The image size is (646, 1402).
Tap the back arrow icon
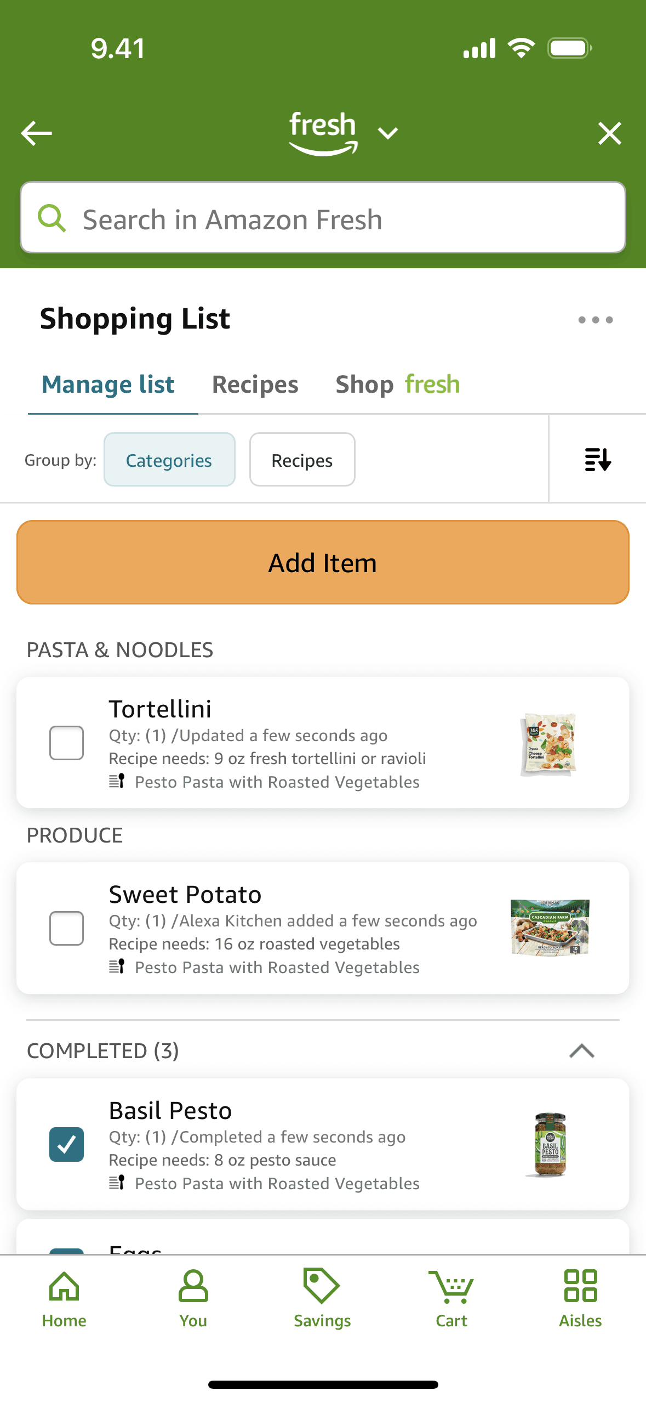[x=36, y=133]
